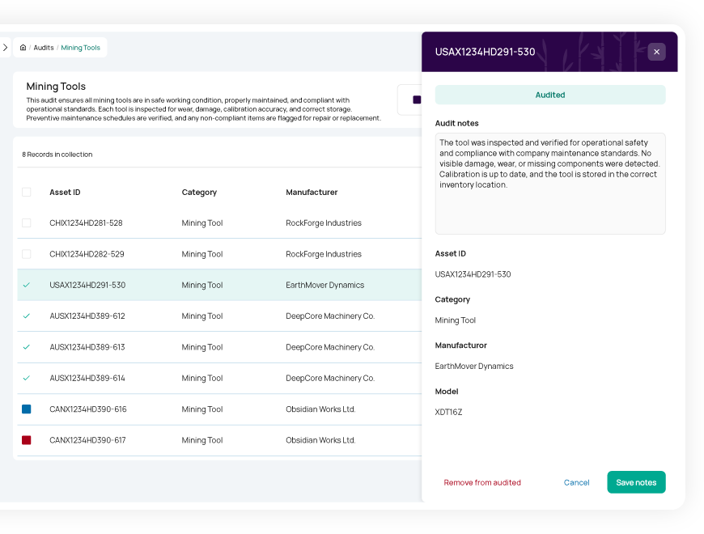Click the home icon in the breadcrumb

pyautogui.click(x=23, y=48)
